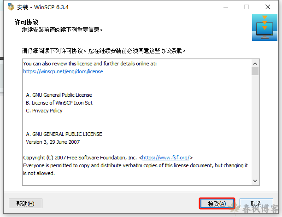The height and width of the screenshot is (217, 282).
Task: Click 继续安装前请阅读下列重要信息 subtitle
Action: (x=62, y=29)
